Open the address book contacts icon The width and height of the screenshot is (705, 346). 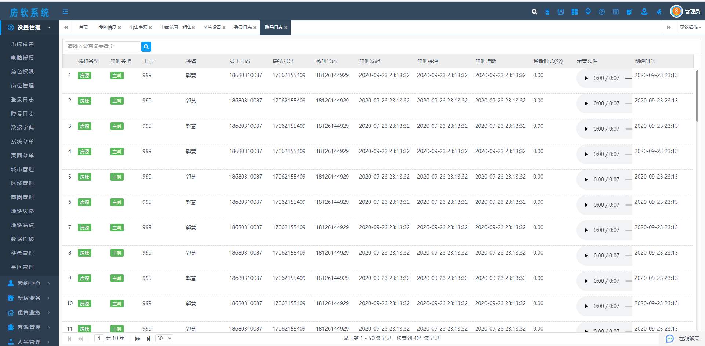coord(561,12)
